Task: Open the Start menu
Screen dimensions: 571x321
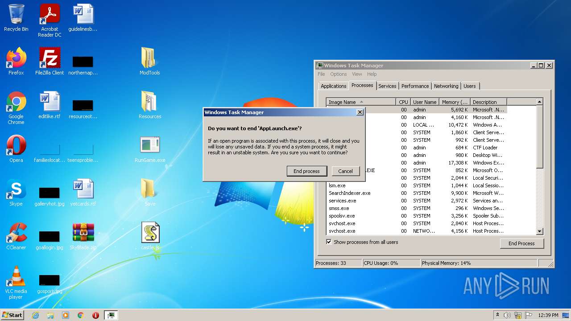Action: pyautogui.click(x=12, y=315)
